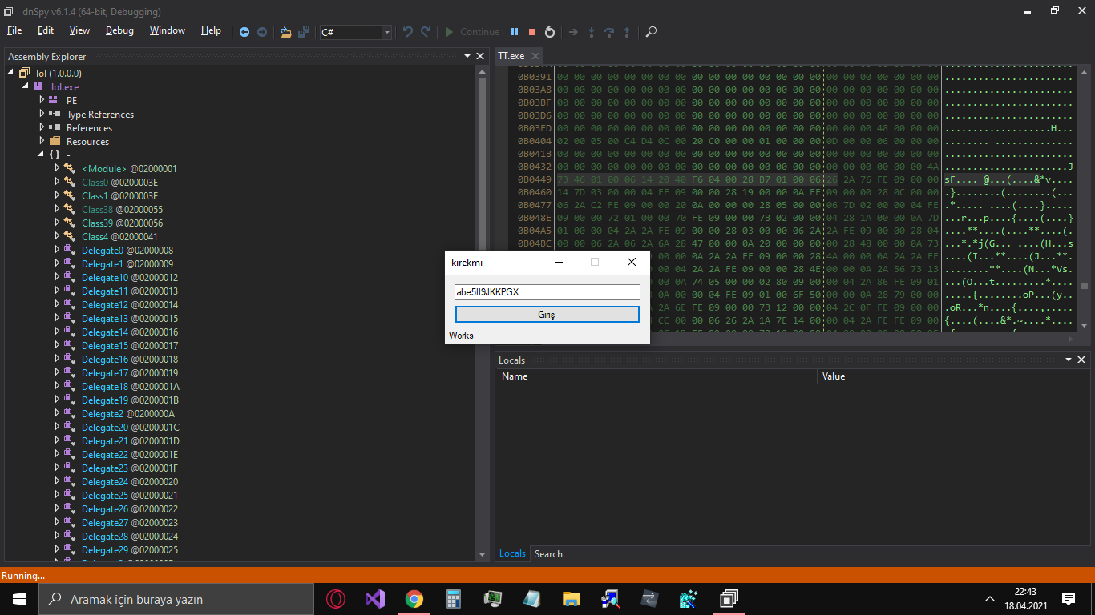The height and width of the screenshot is (615, 1095).
Task: Click the Giriş button in kırekmi dialog
Action: coord(547,314)
